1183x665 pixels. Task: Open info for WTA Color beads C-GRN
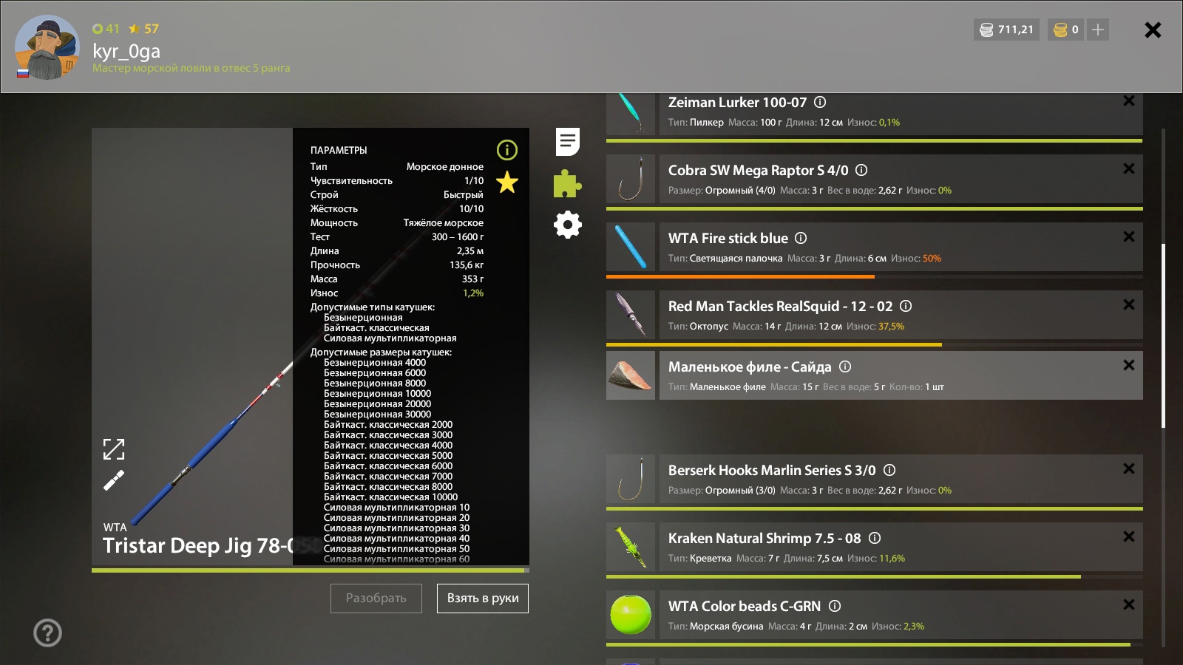pos(835,606)
